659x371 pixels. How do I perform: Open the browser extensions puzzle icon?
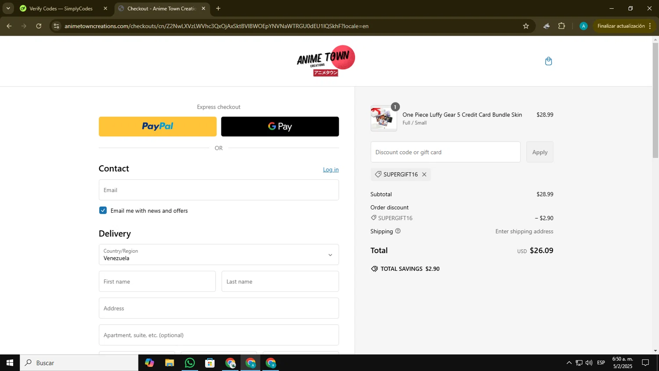(561, 26)
